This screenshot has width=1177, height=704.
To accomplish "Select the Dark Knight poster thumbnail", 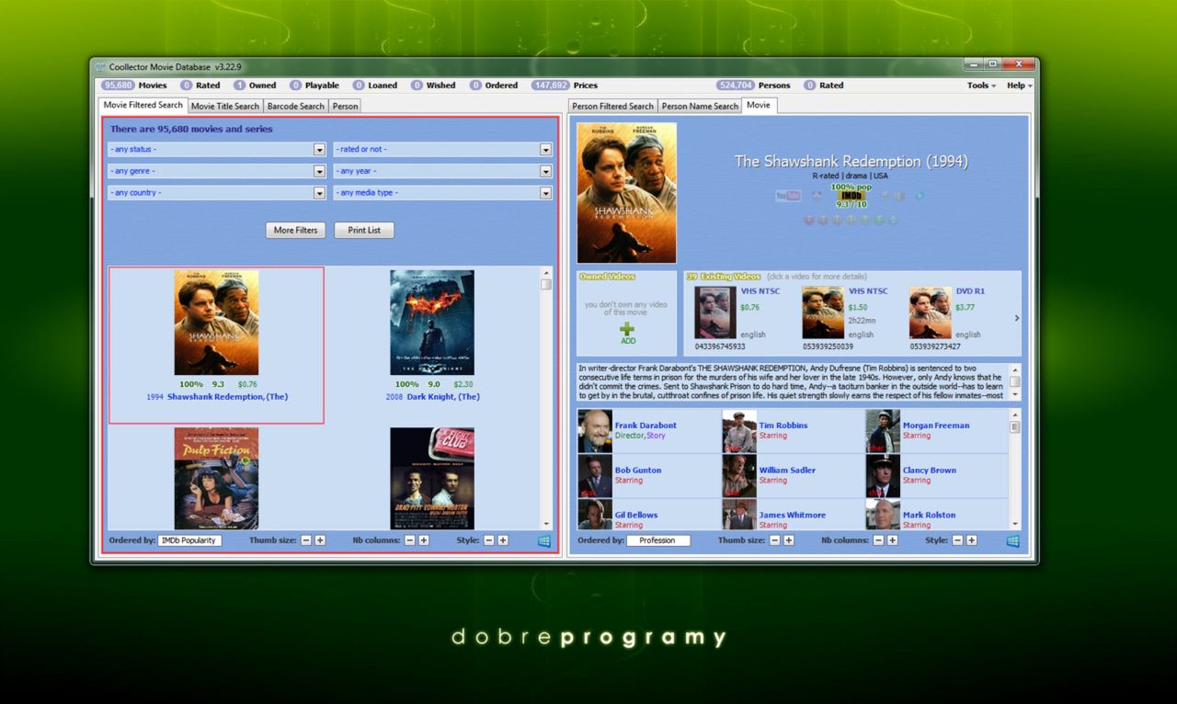I will pyautogui.click(x=432, y=323).
